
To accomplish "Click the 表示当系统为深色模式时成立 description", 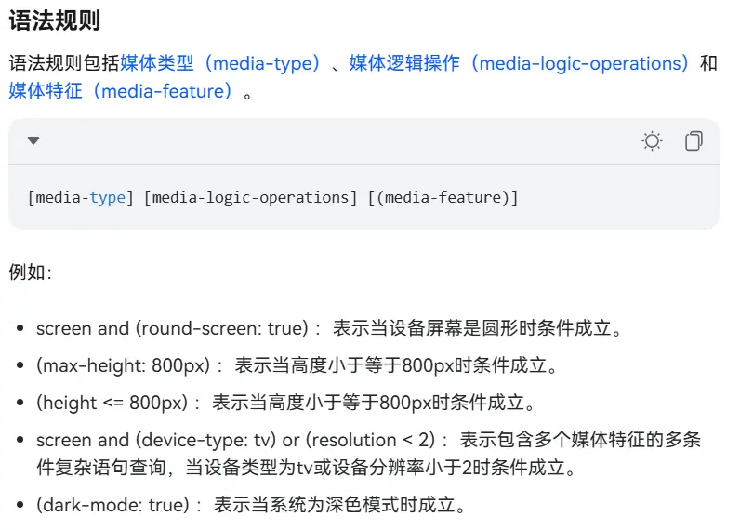I will [339, 506].
